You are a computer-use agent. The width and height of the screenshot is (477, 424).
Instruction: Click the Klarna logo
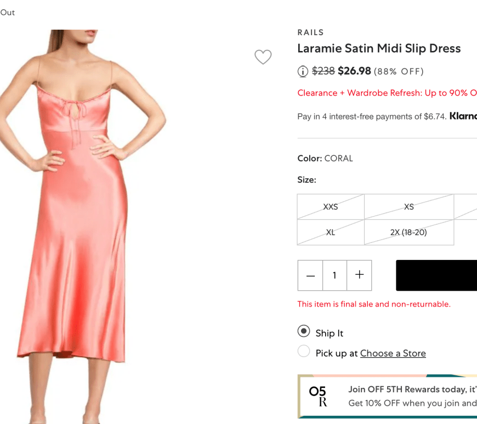pos(463,116)
